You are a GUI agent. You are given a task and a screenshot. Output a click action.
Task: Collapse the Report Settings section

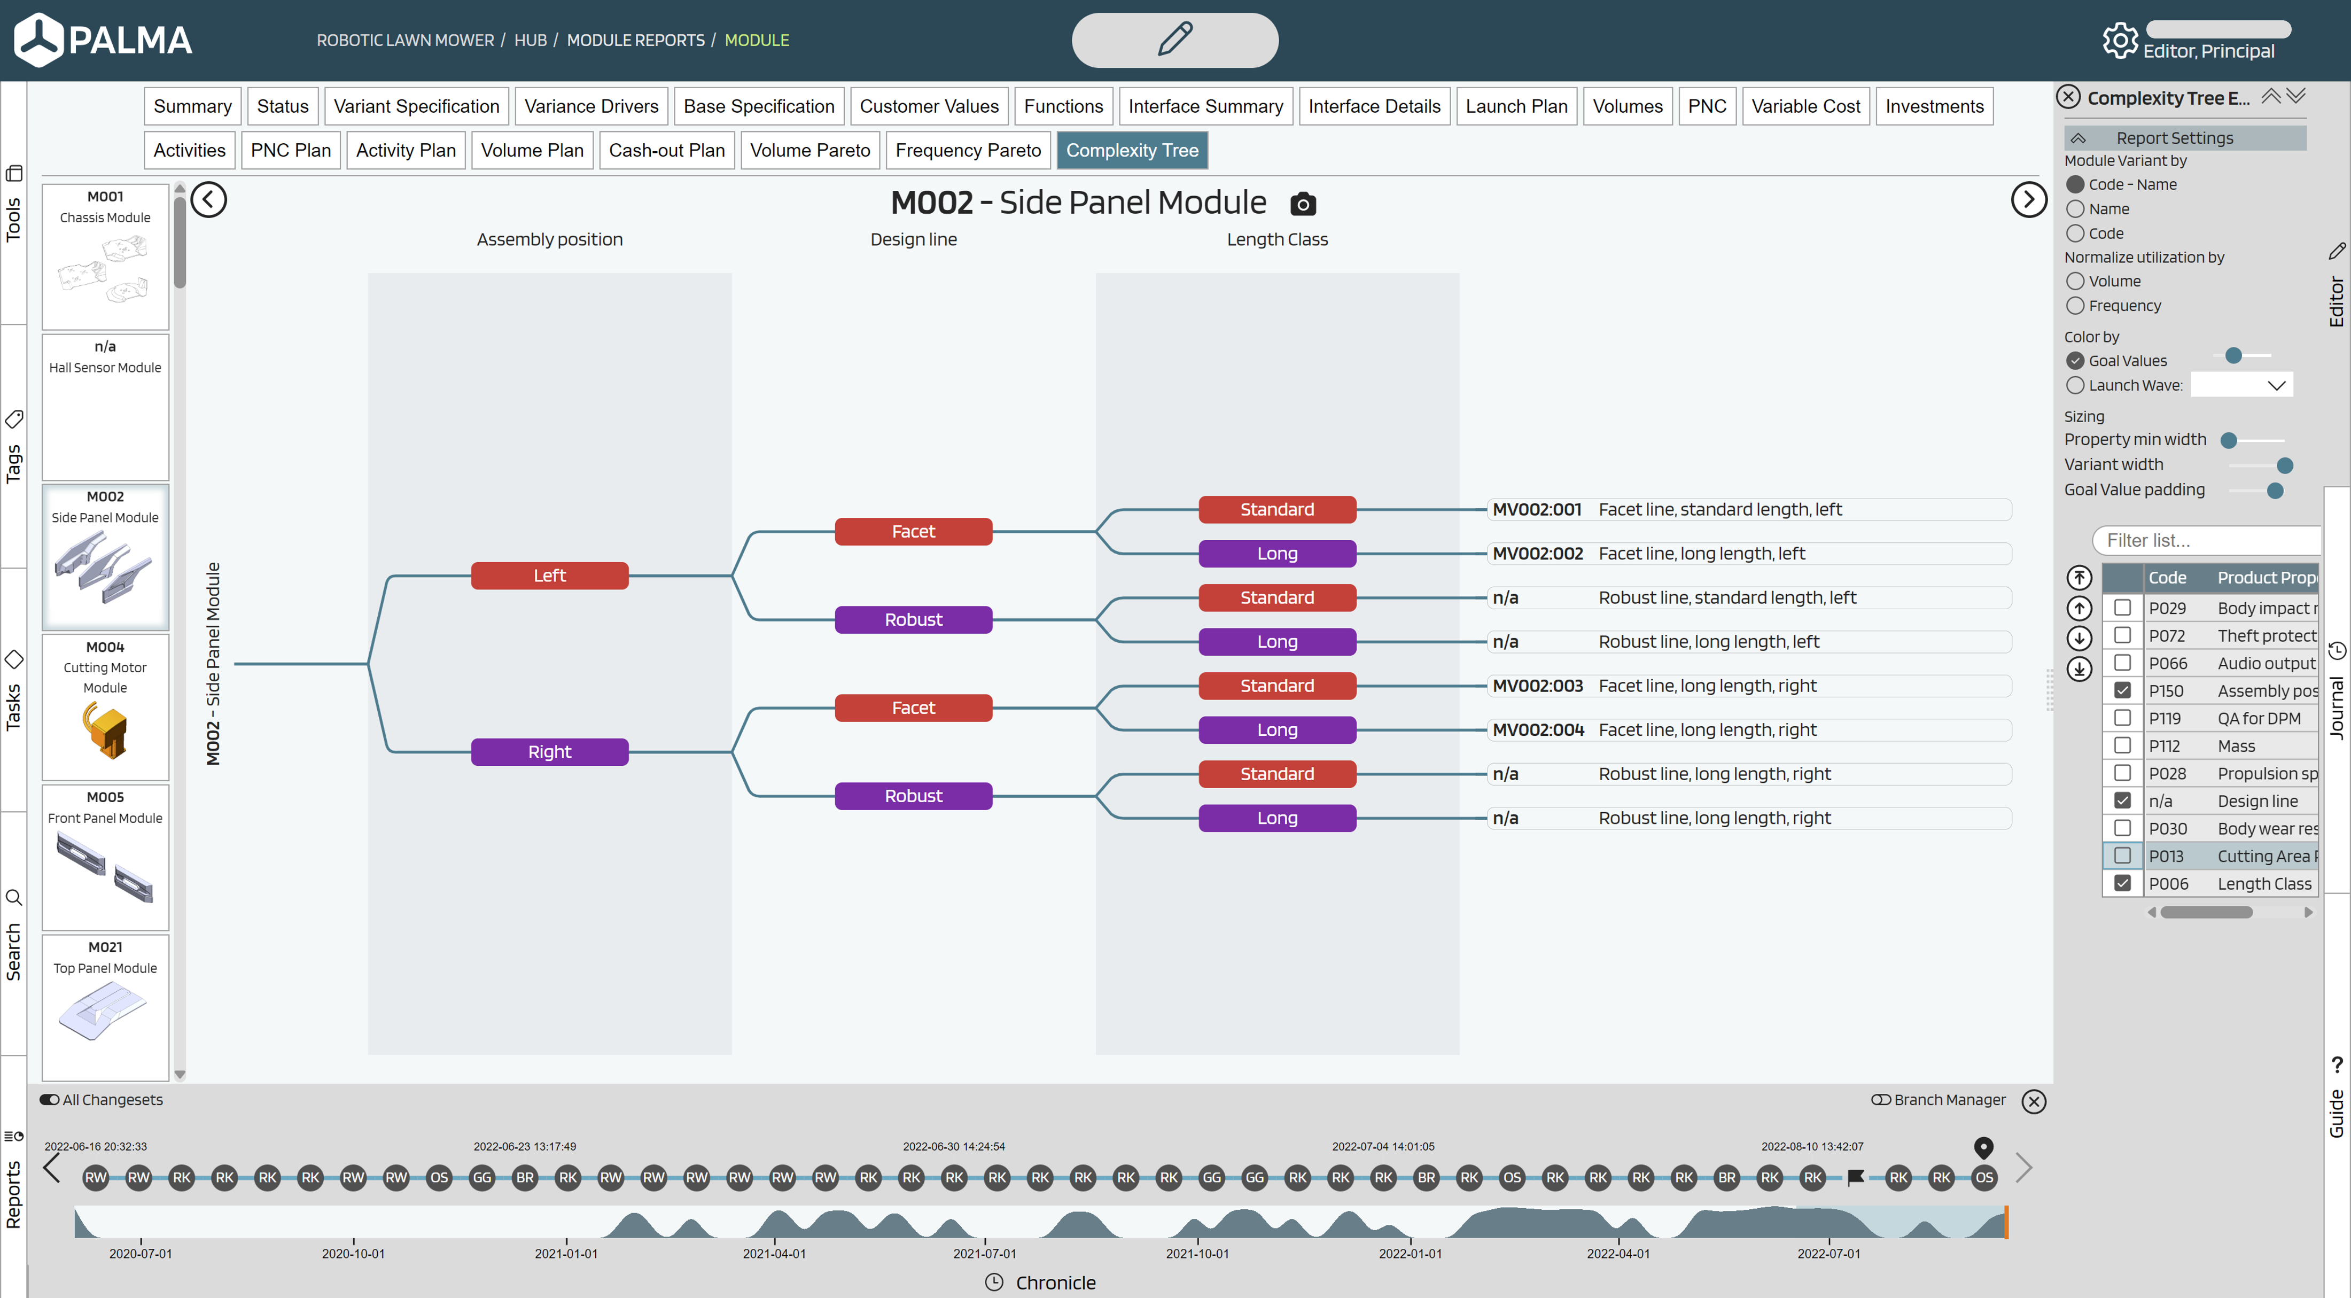(2078, 139)
